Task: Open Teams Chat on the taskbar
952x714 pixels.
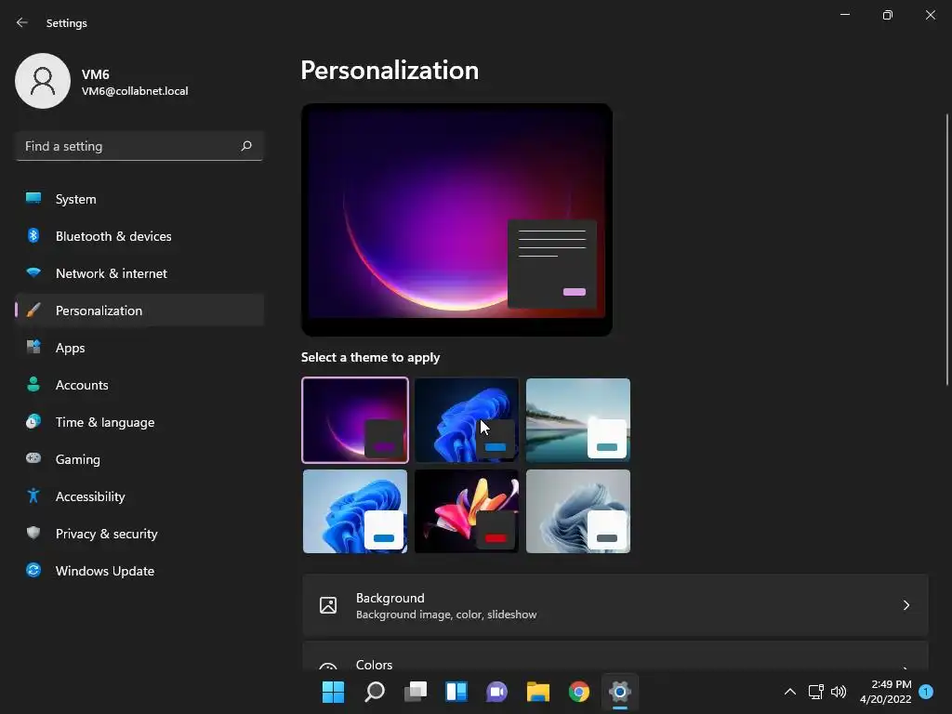Action: coord(496,692)
